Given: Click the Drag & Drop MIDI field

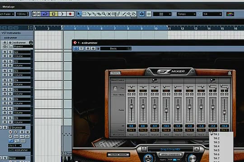Looking at the screenshot, I should click(x=170, y=149).
